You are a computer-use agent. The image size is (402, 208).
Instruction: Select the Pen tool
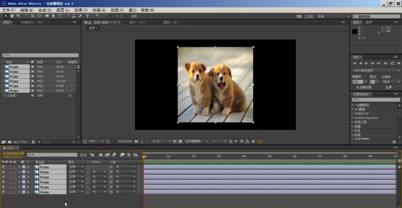point(53,16)
